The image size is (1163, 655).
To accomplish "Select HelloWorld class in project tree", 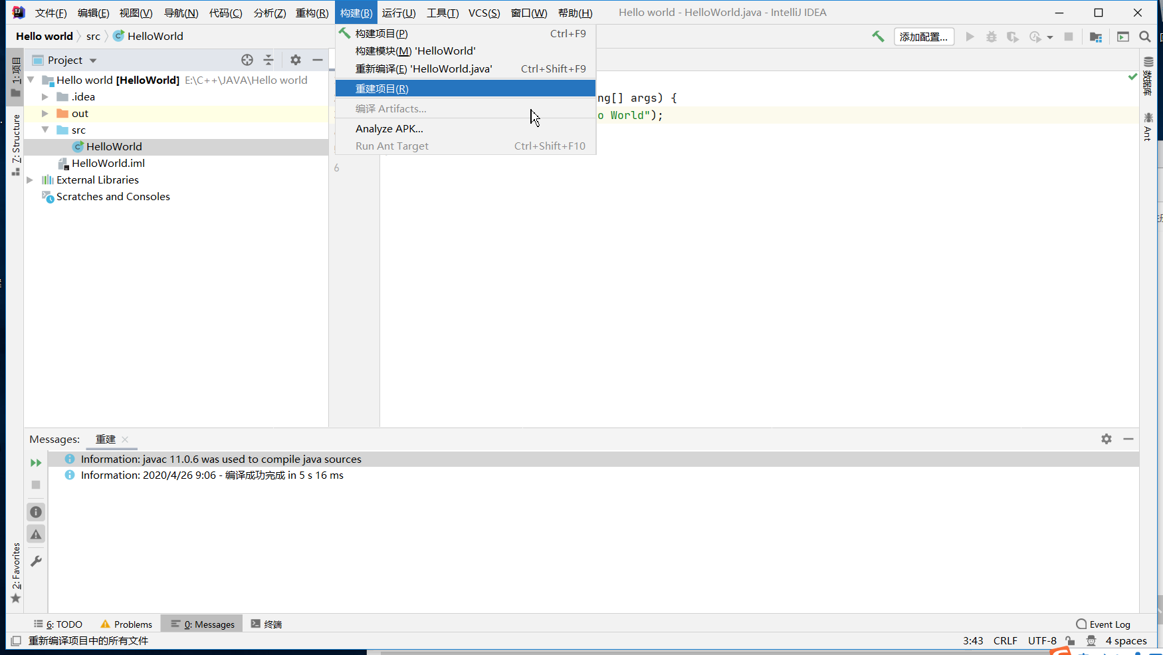I will pos(114,147).
